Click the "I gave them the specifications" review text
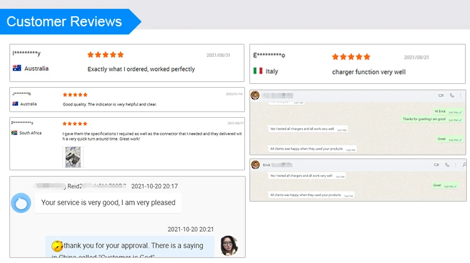This screenshot has height=263, width=470. (152, 136)
